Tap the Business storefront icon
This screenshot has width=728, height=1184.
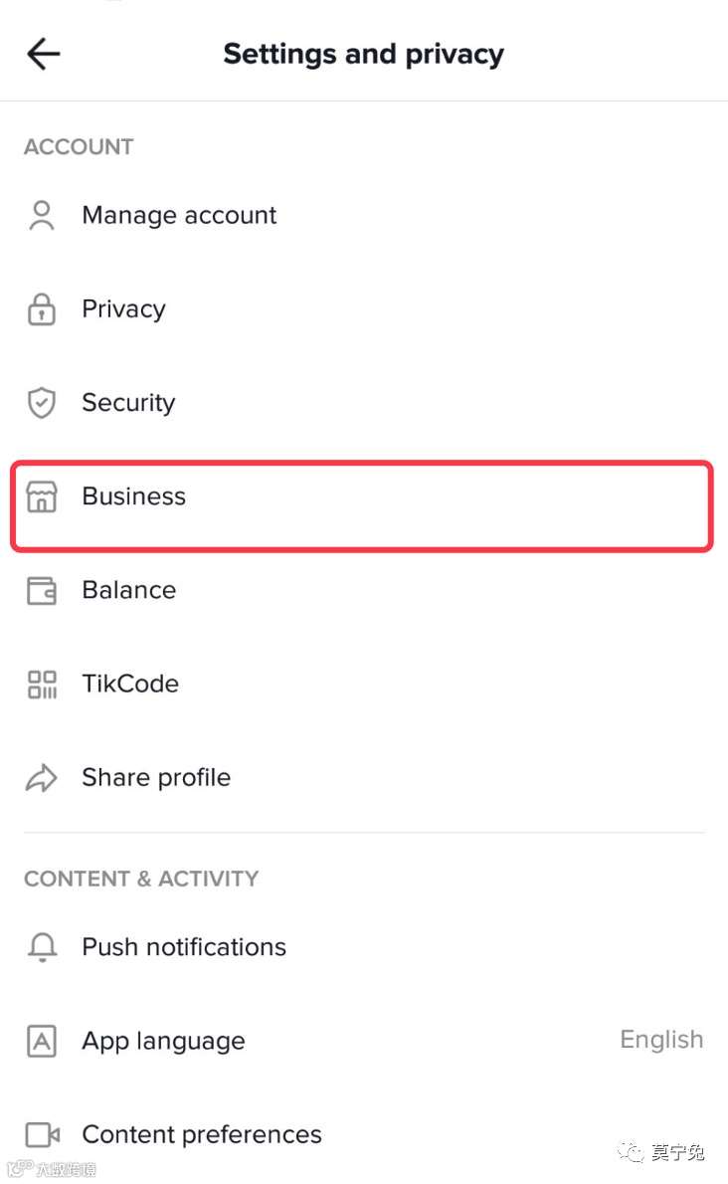click(x=42, y=496)
